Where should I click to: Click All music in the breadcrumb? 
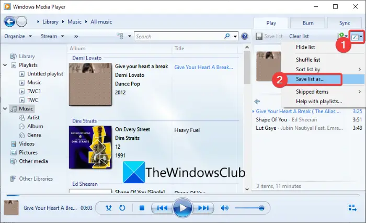click(x=101, y=22)
